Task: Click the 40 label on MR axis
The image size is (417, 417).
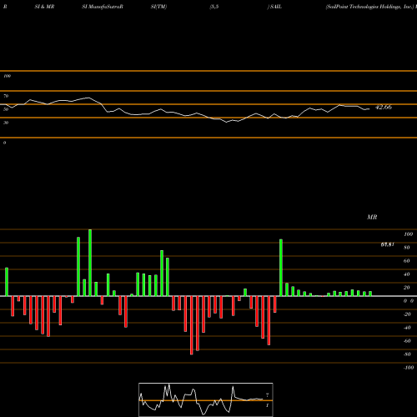Action: 407,274
